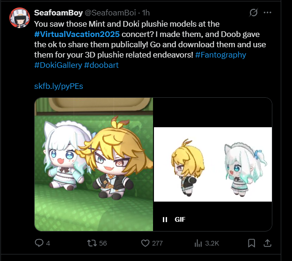Open SeafoamBoy's profile avatar

(x=20, y=18)
